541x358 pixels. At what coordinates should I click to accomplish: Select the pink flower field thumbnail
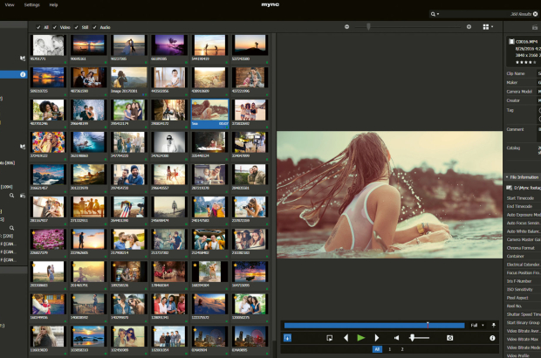coord(48,239)
